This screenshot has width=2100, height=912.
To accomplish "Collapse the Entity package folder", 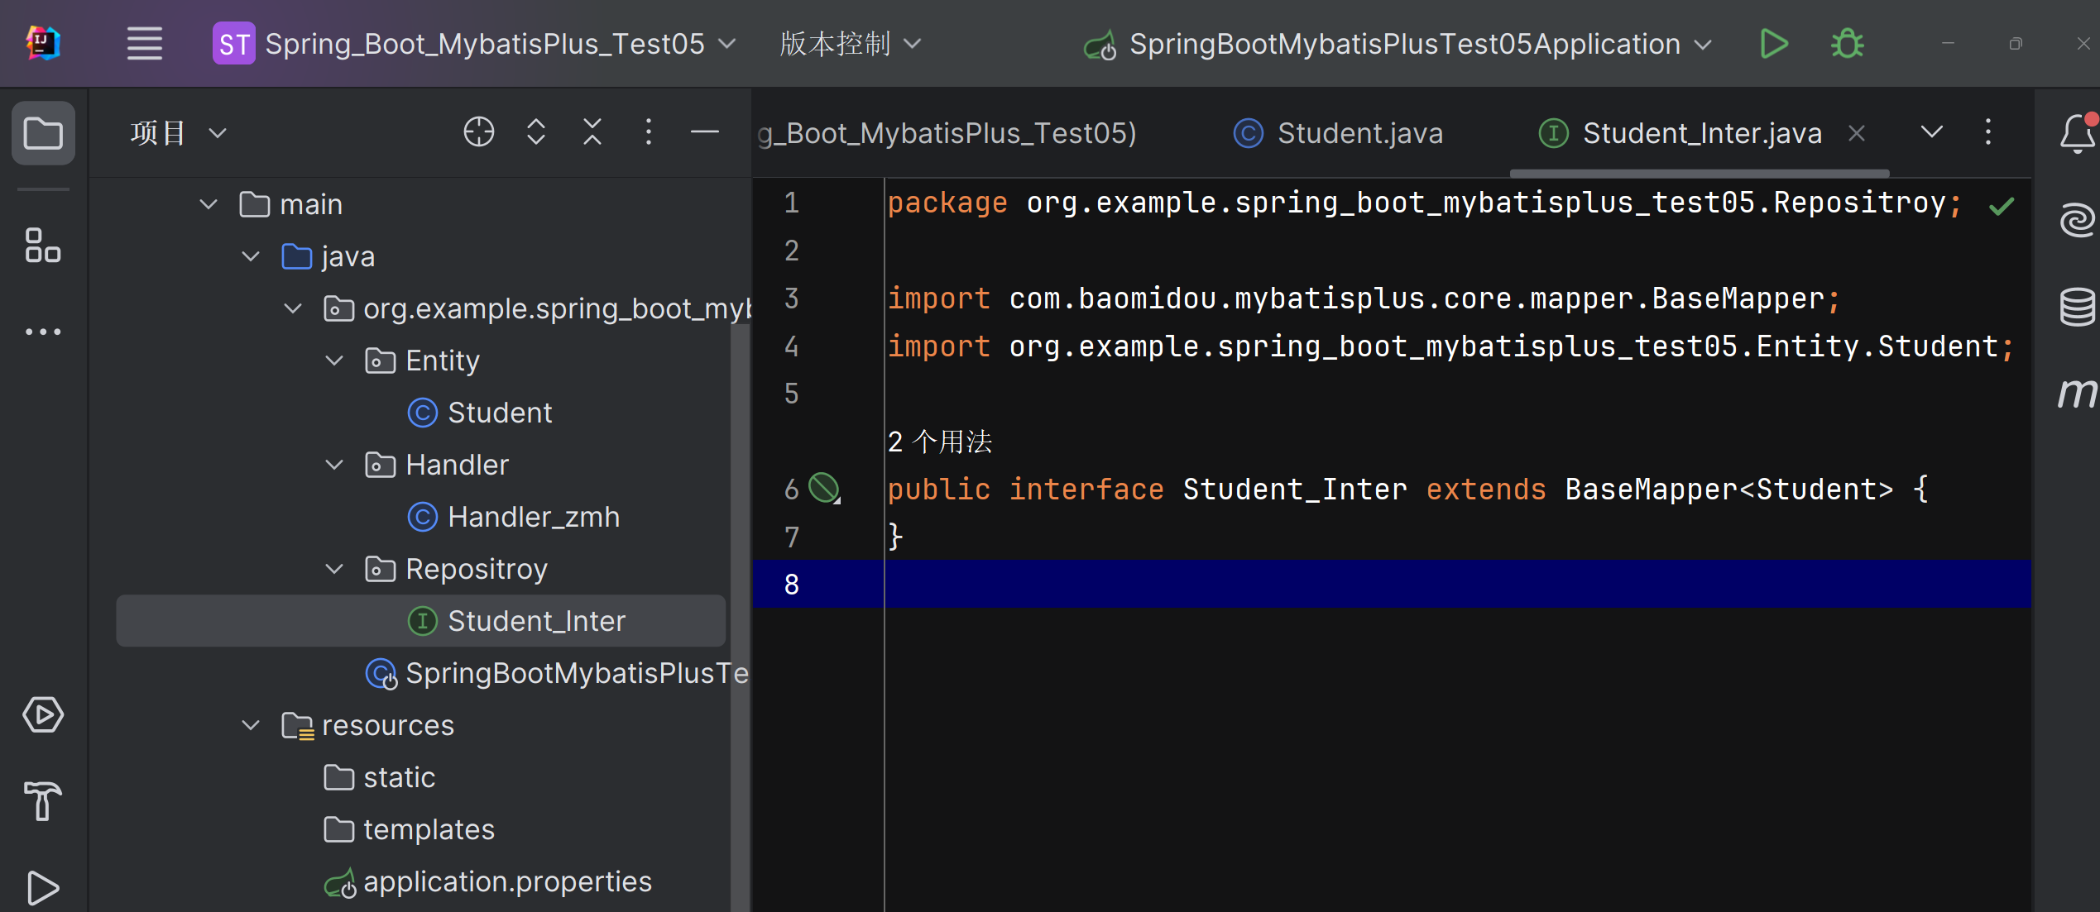I will click(x=334, y=361).
